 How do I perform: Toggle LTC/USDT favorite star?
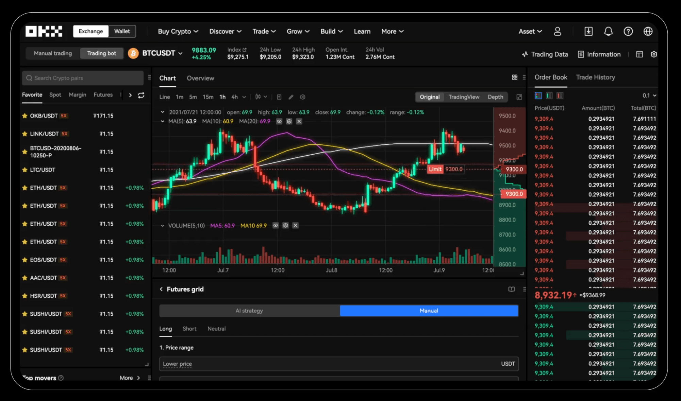[x=24, y=170]
